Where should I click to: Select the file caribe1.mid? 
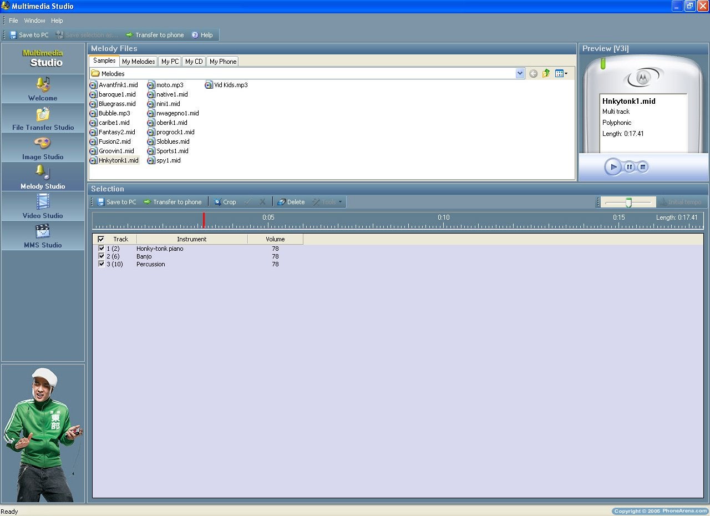(110, 123)
